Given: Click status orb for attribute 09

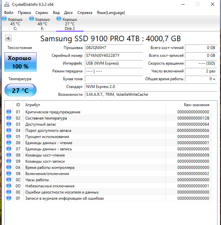Looking at the screenshot, I should (9, 161).
